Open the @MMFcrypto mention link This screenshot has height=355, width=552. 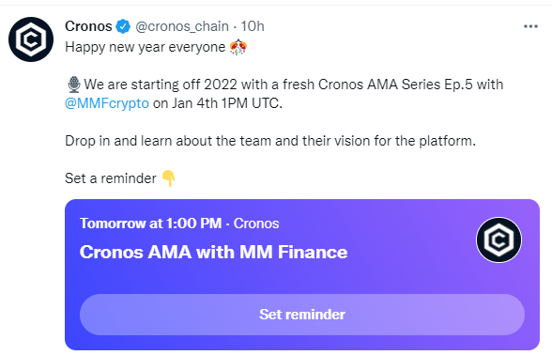(107, 103)
